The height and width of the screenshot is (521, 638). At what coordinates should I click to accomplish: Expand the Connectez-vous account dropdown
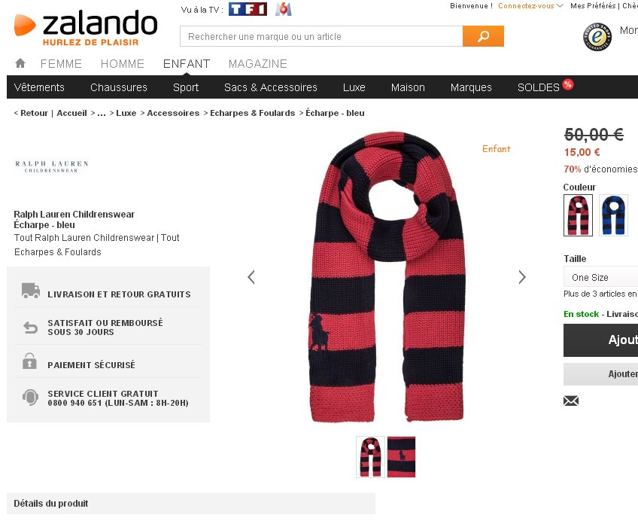pyautogui.click(x=530, y=6)
